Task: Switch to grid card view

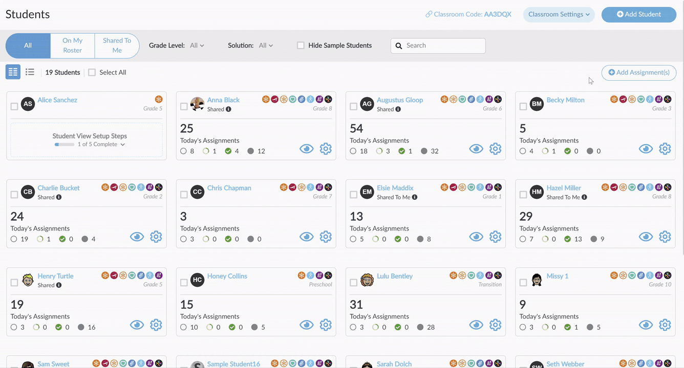Action: coord(13,72)
